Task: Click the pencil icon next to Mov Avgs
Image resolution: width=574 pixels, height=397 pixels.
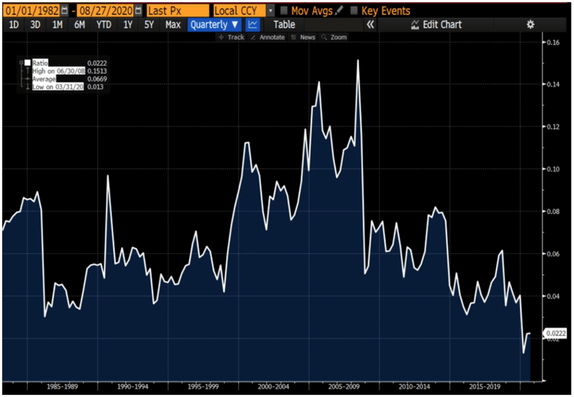Action: [x=339, y=10]
